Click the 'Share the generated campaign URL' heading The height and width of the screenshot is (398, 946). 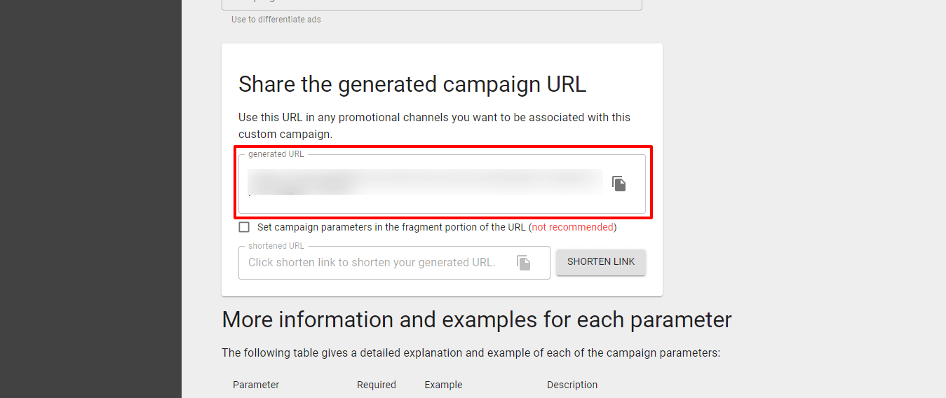tap(412, 84)
